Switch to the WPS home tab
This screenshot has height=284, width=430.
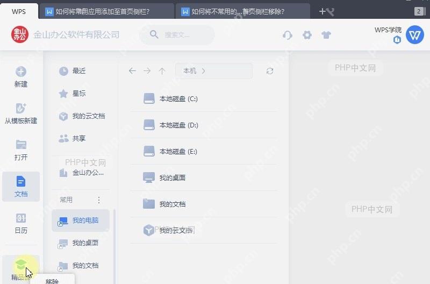pyautogui.click(x=19, y=11)
